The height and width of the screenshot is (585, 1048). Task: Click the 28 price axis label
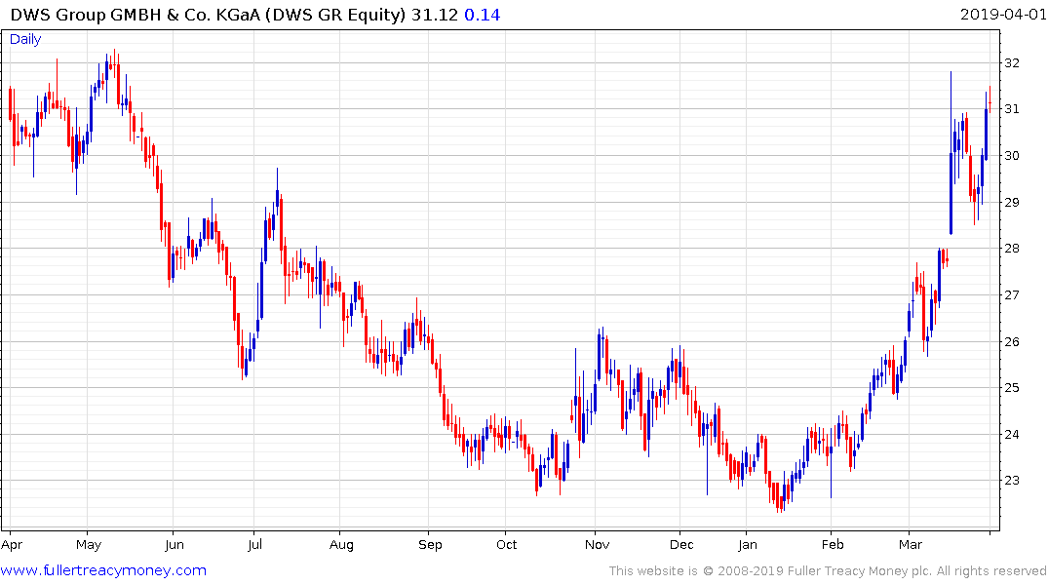(x=1012, y=248)
